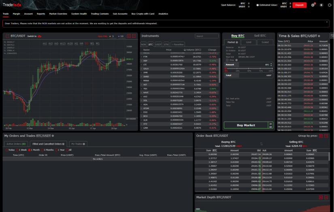Select the 1 Year filter radio button
The width and height of the screenshot is (334, 212).
pos(56,150)
